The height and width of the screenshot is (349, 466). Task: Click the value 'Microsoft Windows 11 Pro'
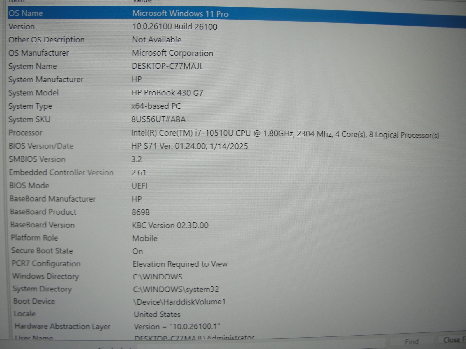(x=180, y=13)
